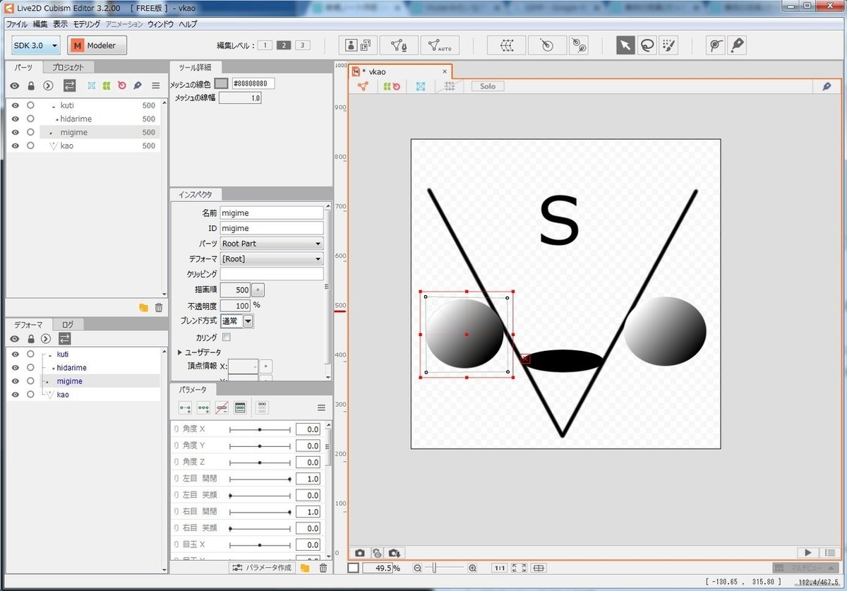Select the glue tool
The width and height of the screenshot is (847, 591).
click(716, 45)
